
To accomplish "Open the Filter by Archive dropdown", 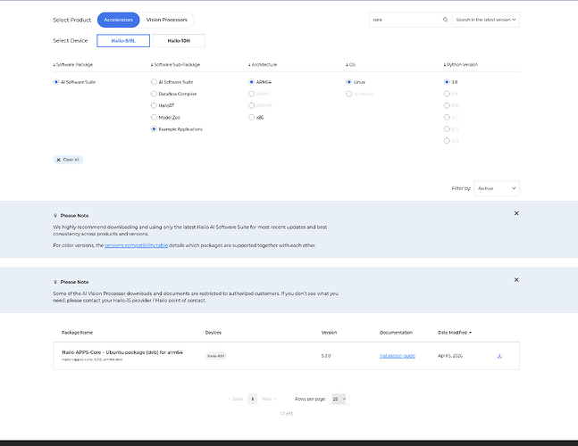I will pyautogui.click(x=497, y=188).
